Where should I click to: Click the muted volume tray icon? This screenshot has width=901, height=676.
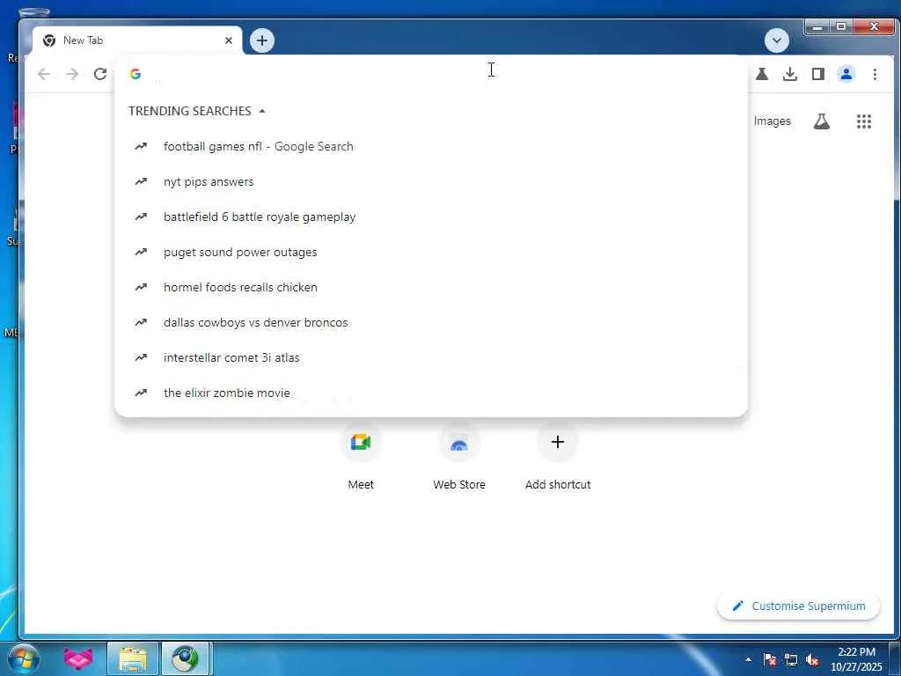(812, 659)
